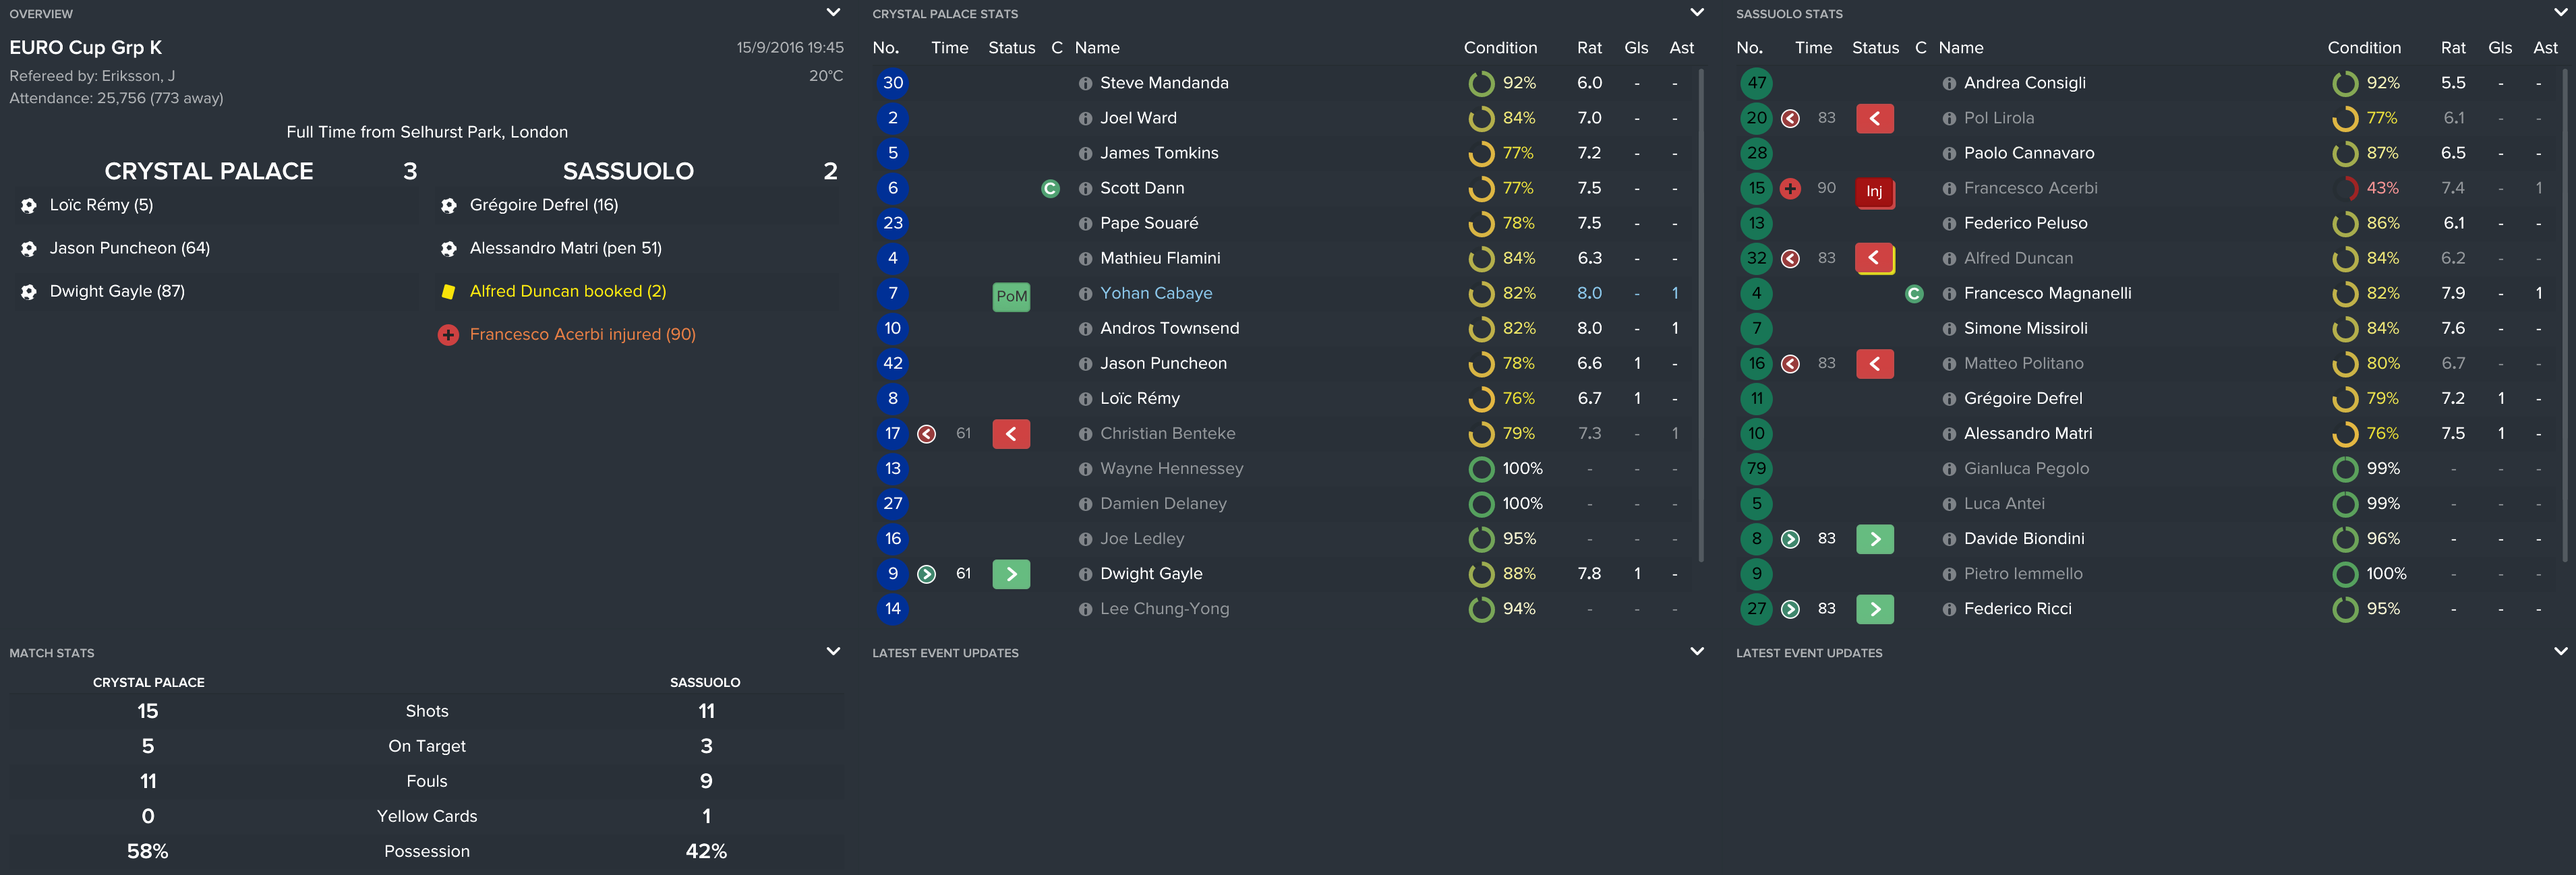Click the PoM badge for Yohan Cabaye
This screenshot has width=2576, height=875.
[x=1011, y=296]
